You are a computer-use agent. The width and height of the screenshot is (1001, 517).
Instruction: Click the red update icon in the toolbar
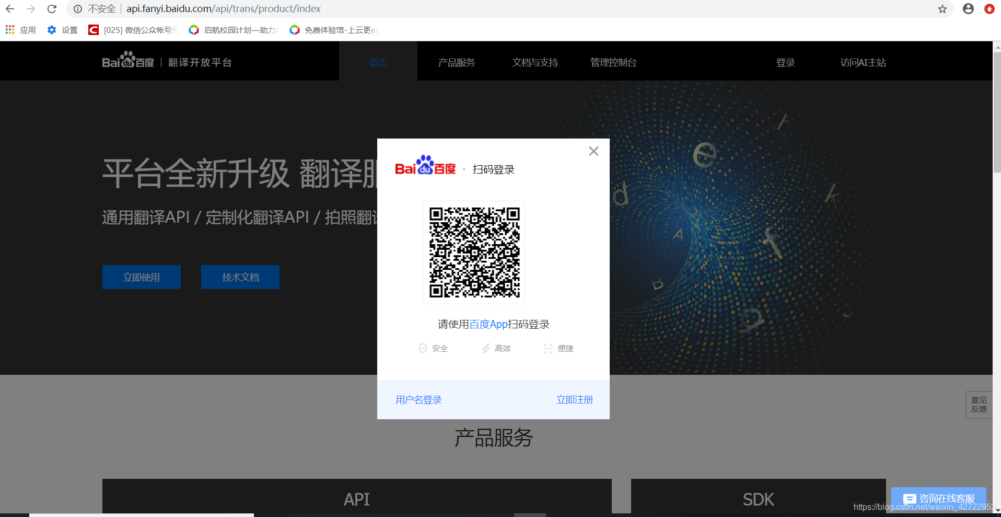click(x=989, y=9)
